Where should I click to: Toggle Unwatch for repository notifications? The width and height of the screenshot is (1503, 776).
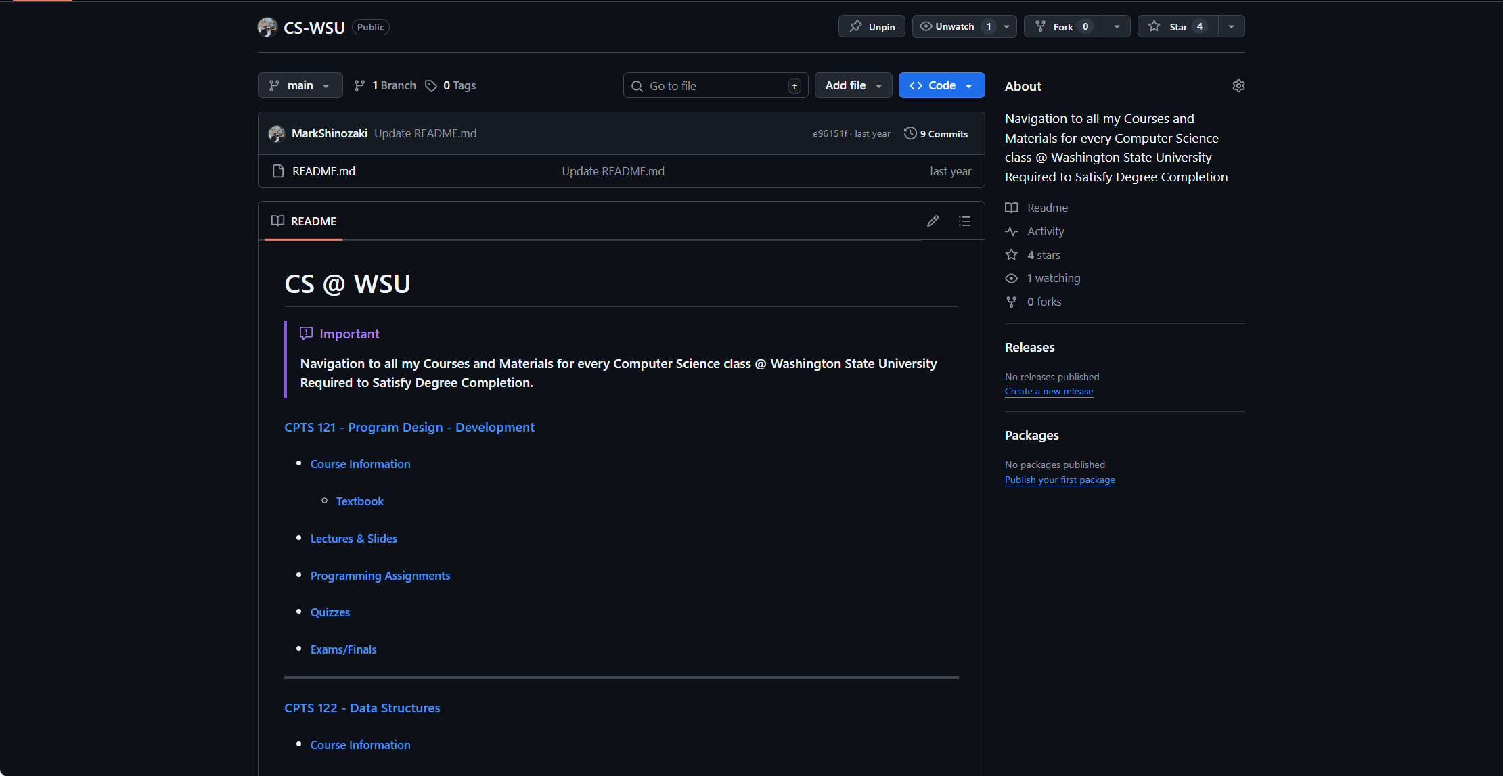[954, 27]
